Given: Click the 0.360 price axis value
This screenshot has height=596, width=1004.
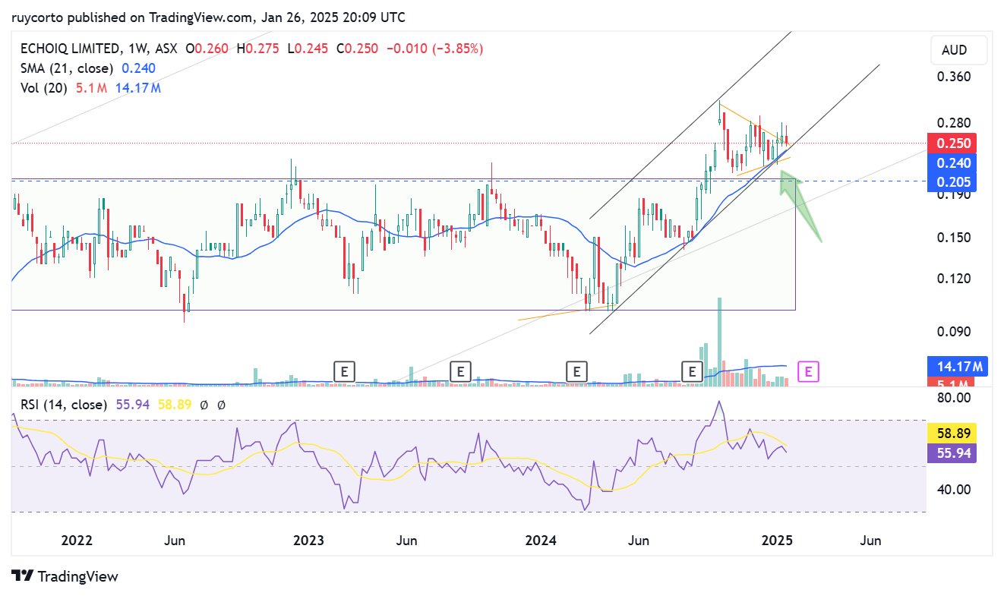Looking at the screenshot, I should tap(953, 77).
